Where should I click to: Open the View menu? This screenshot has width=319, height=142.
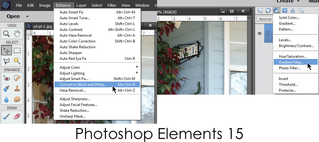(x=126, y=5)
